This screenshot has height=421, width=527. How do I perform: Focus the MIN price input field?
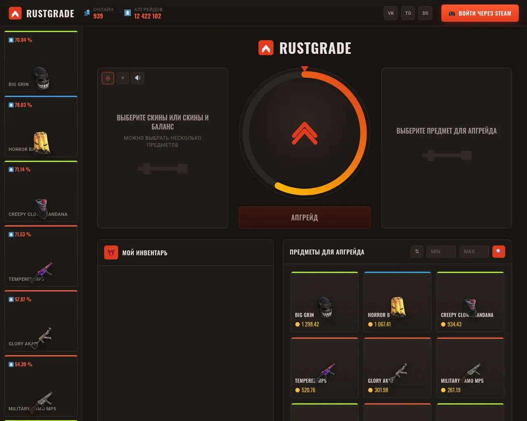click(x=441, y=252)
